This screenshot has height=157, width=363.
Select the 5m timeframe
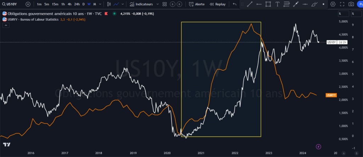click(47, 4)
